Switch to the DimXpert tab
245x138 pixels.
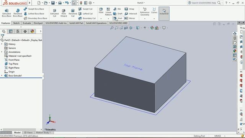[38, 23]
